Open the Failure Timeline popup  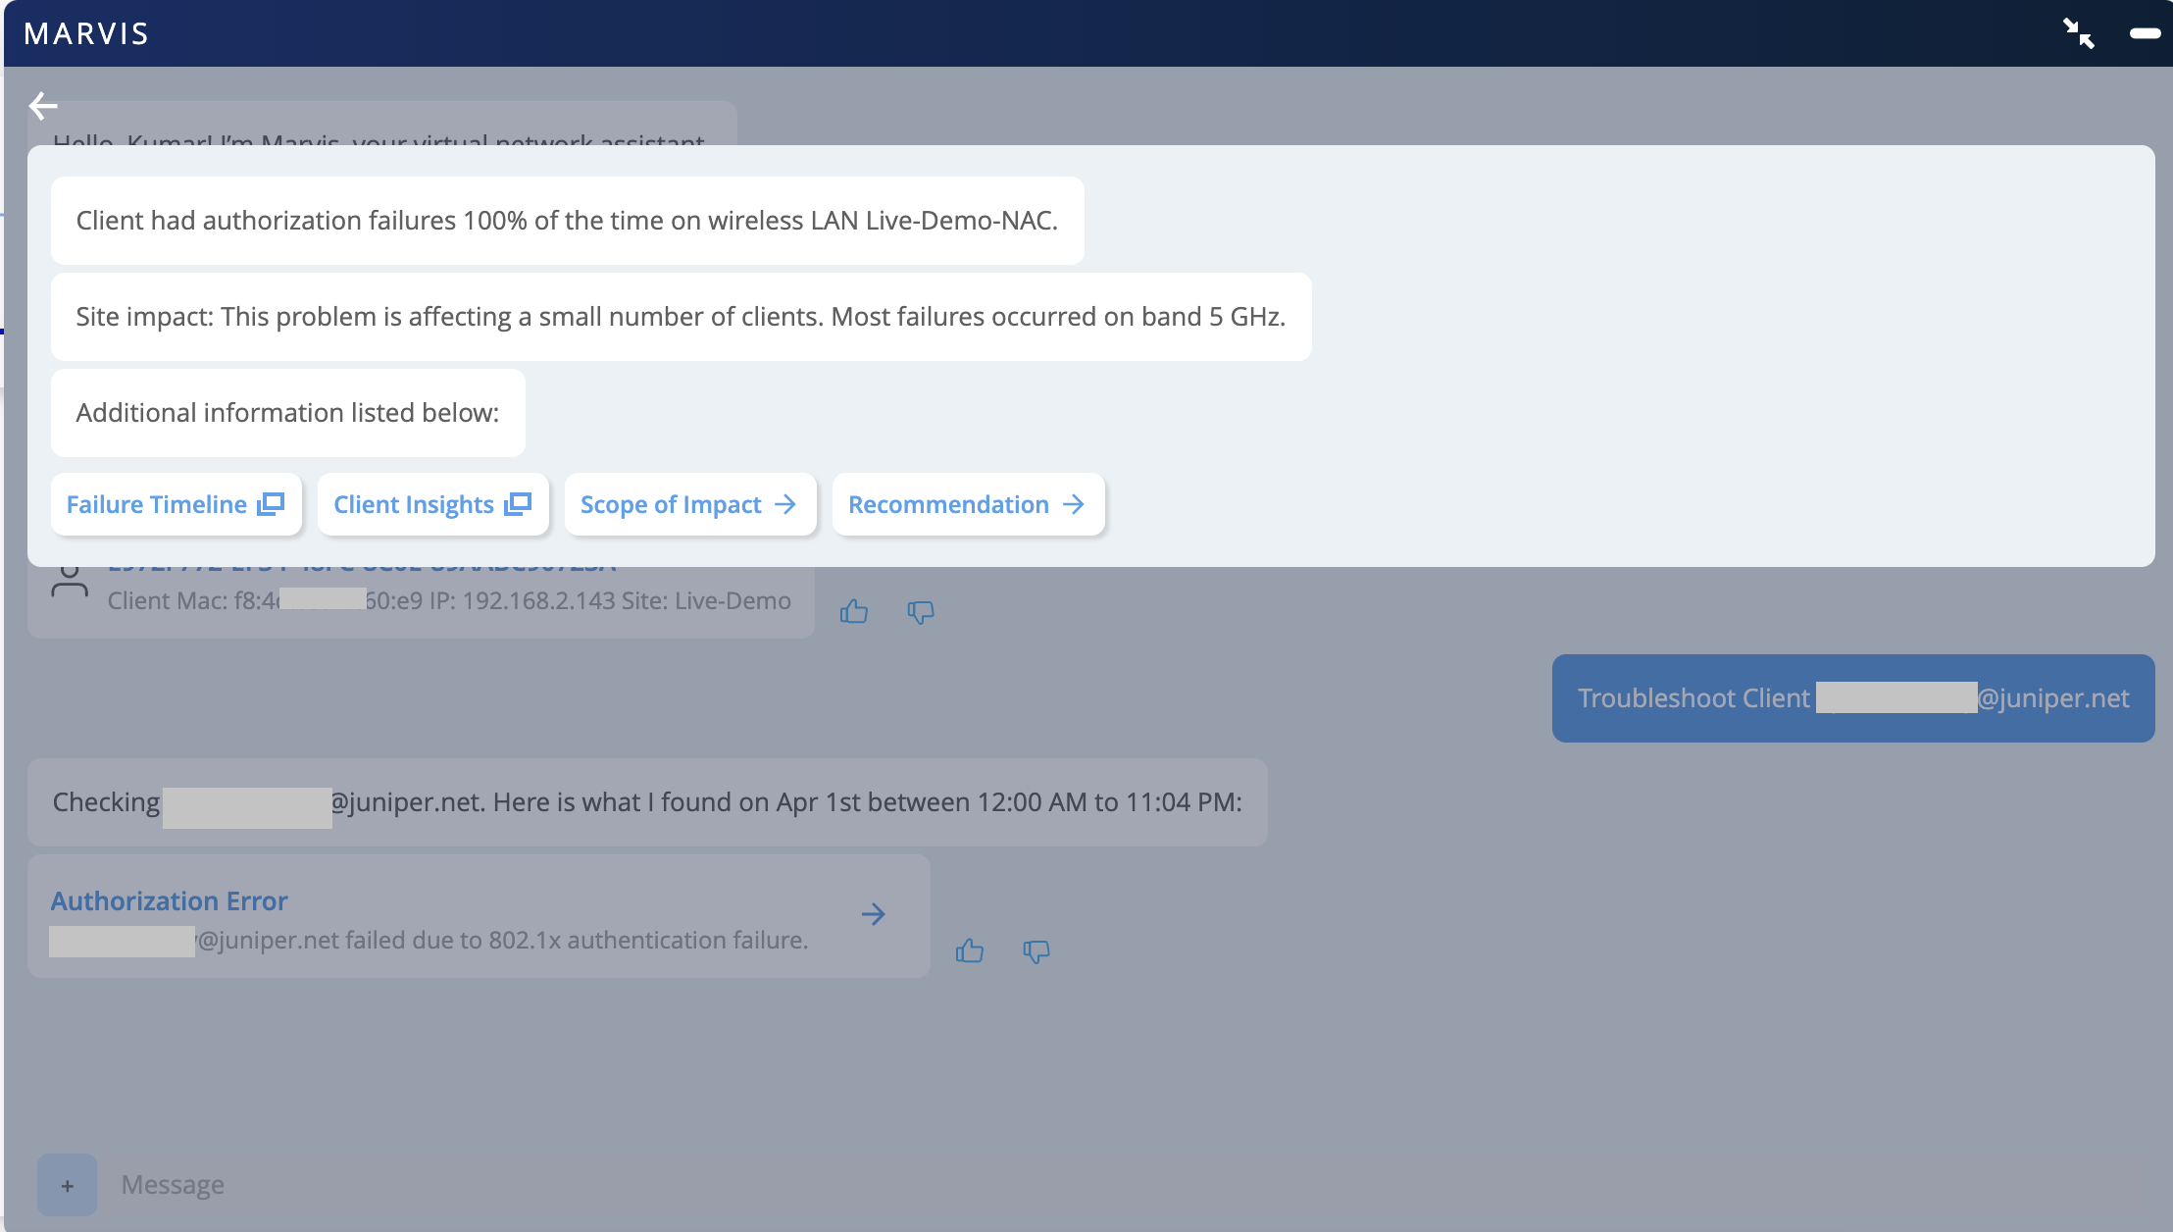(176, 504)
